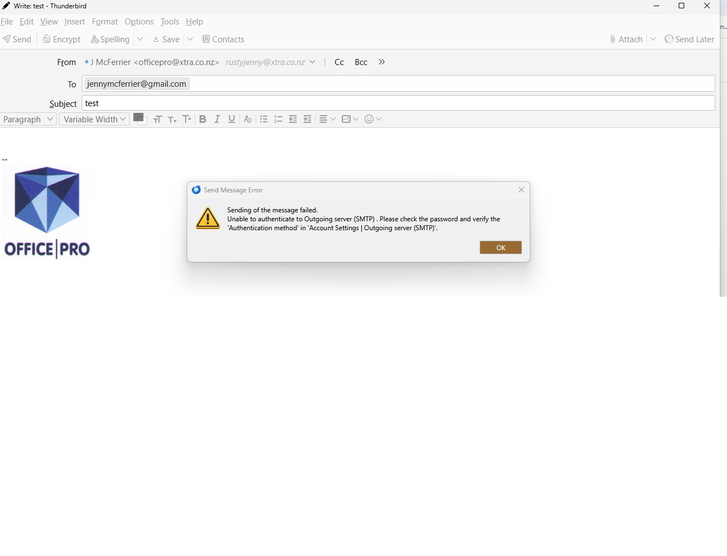This screenshot has height=556, width=727.
Task: Maximize the Write window
Action: (x=681, y=6)
